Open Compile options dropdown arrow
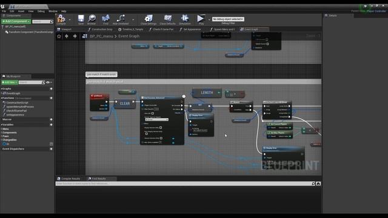Viewport: 388px width, 218px height. pyautogui.click(x=70, y=19)
